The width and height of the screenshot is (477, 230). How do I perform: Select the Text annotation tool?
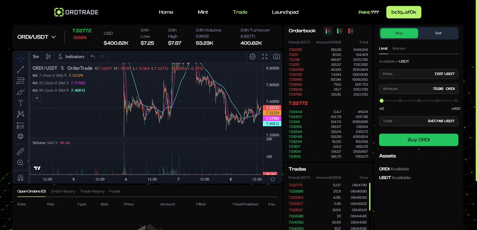coord(21,103)
